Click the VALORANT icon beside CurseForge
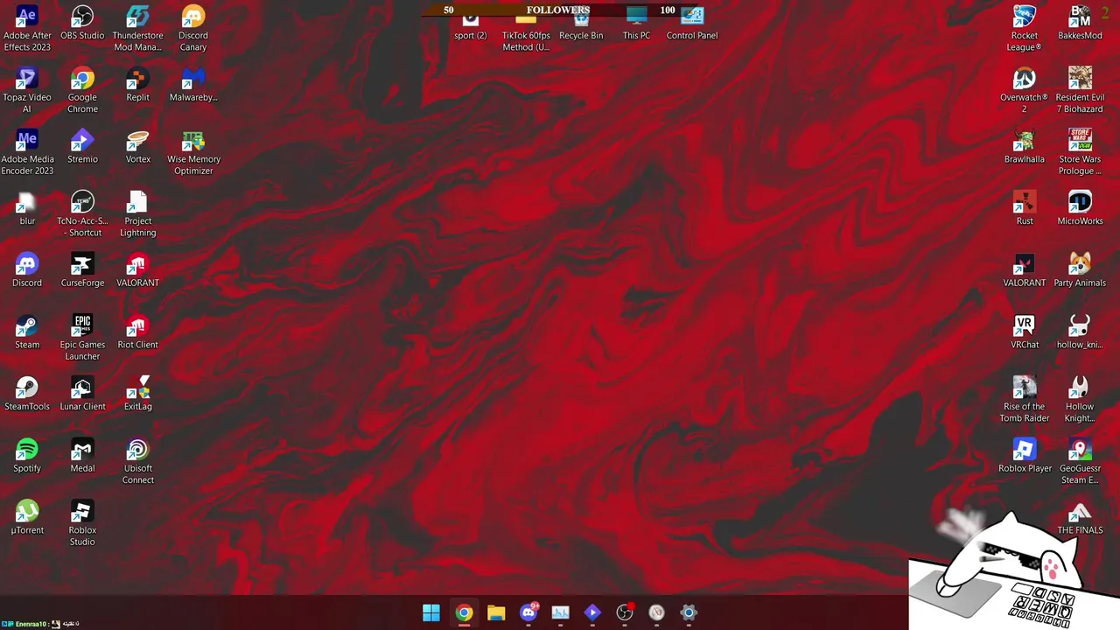The width and height of the screenshot is (1120, 630). (x=137, y=269)
